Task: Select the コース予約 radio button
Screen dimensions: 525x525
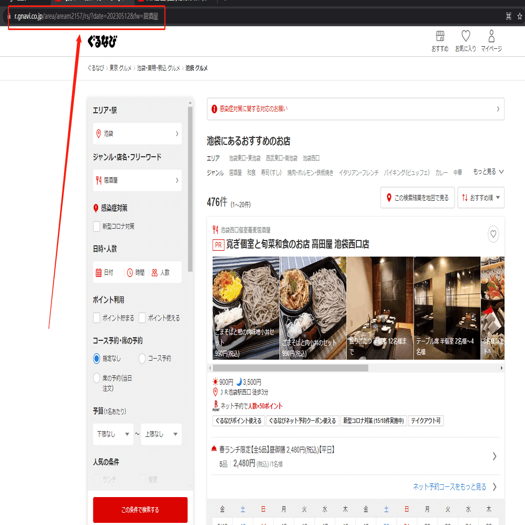Action: coord(142,358)
